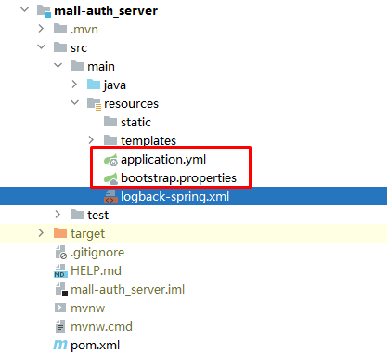The image size is (387, 354).
Task: Select the mall-auth_server project node
Action: [x=106, y=11]
